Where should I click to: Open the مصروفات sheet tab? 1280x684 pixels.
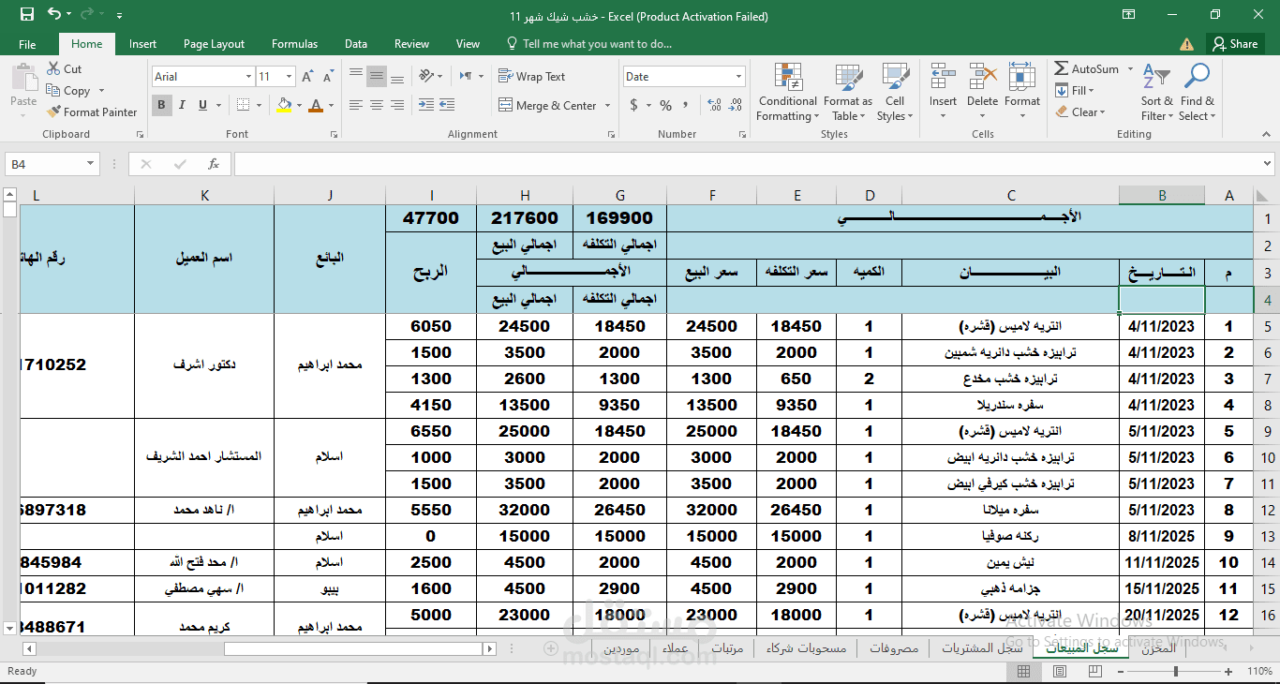(x=893, y=648)
